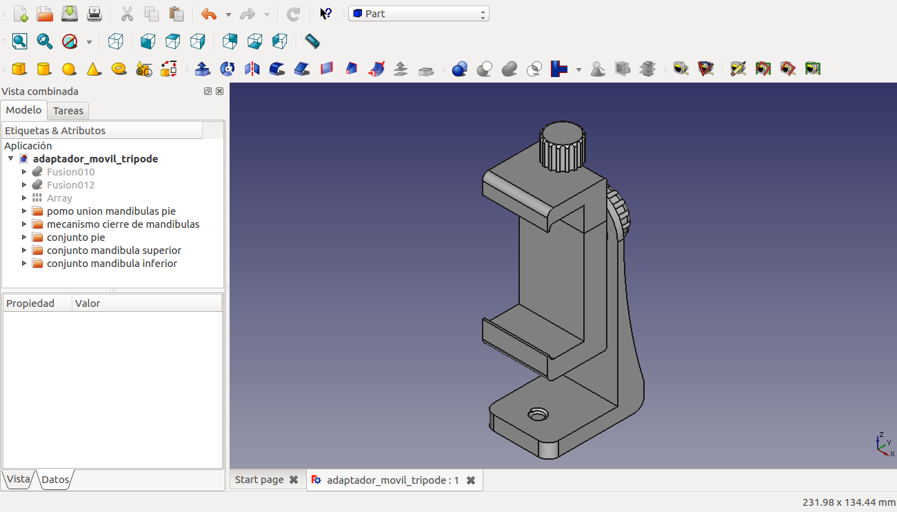
Task: Toggle visibility of grayed Fusion010 object
Action: pyautogui.click(x=70, y=172)
